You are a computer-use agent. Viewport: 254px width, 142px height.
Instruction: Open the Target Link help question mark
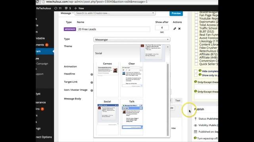[x=92, y=82]
